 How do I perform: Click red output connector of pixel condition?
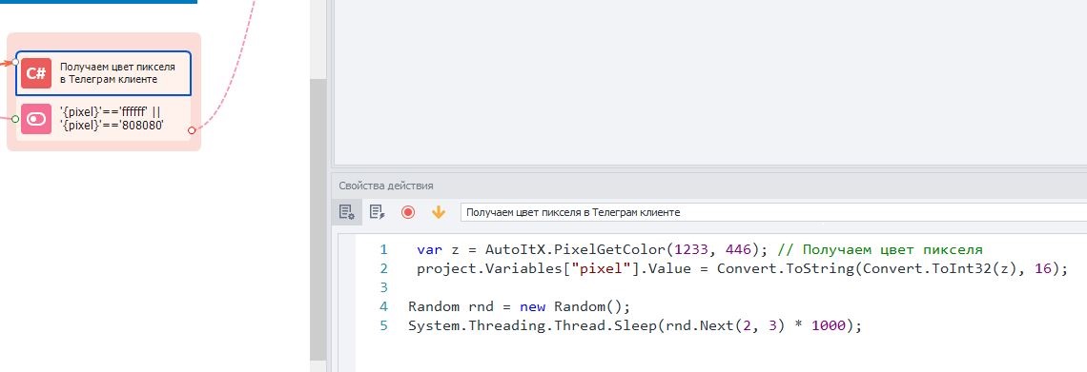click(192, 130)
